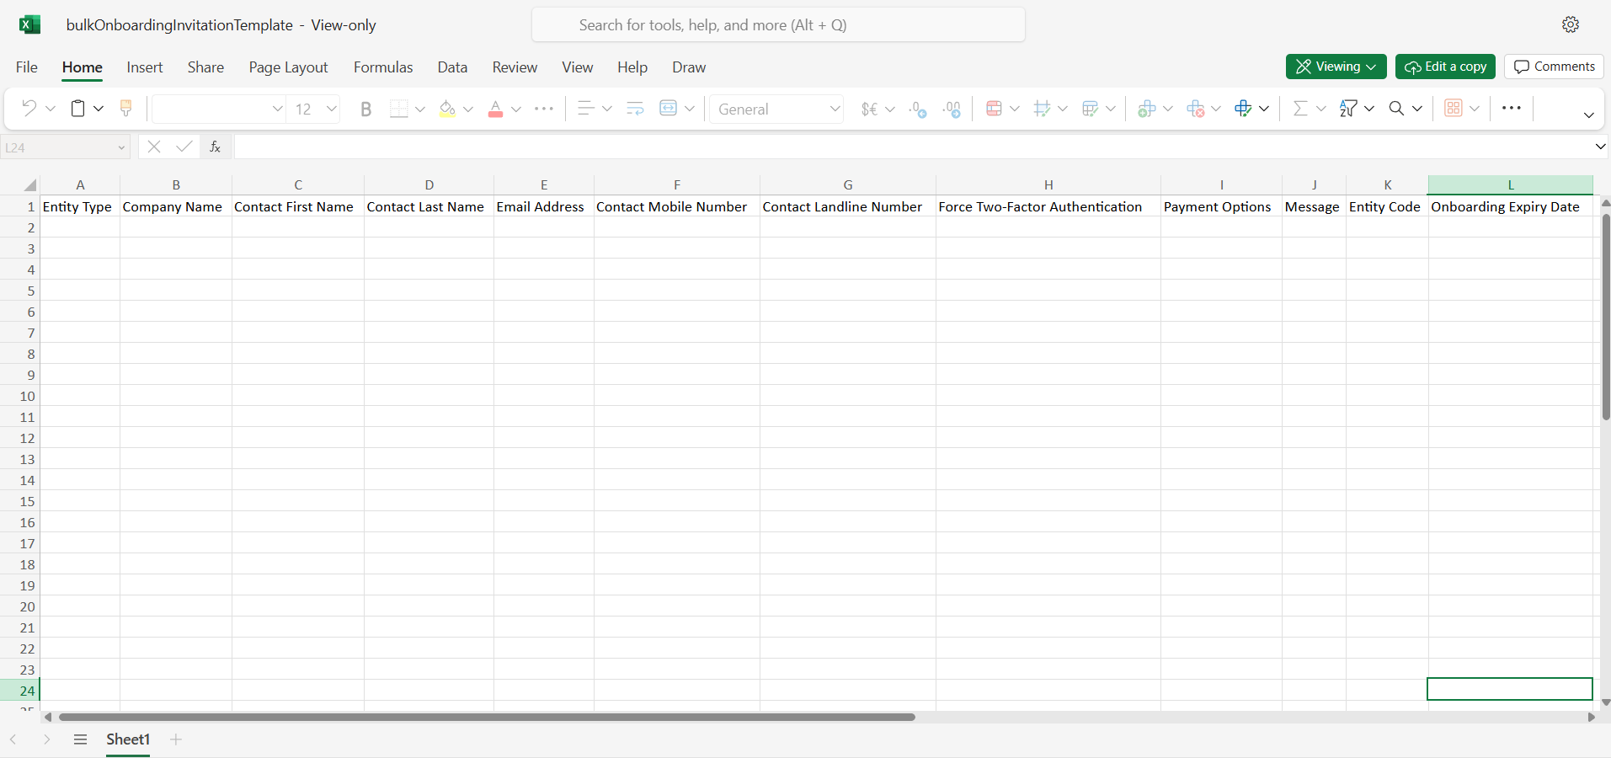Open the font size dropdown
Image resolution: width=1611 pixels, height=758 pixels.
[x=331, y=109]
